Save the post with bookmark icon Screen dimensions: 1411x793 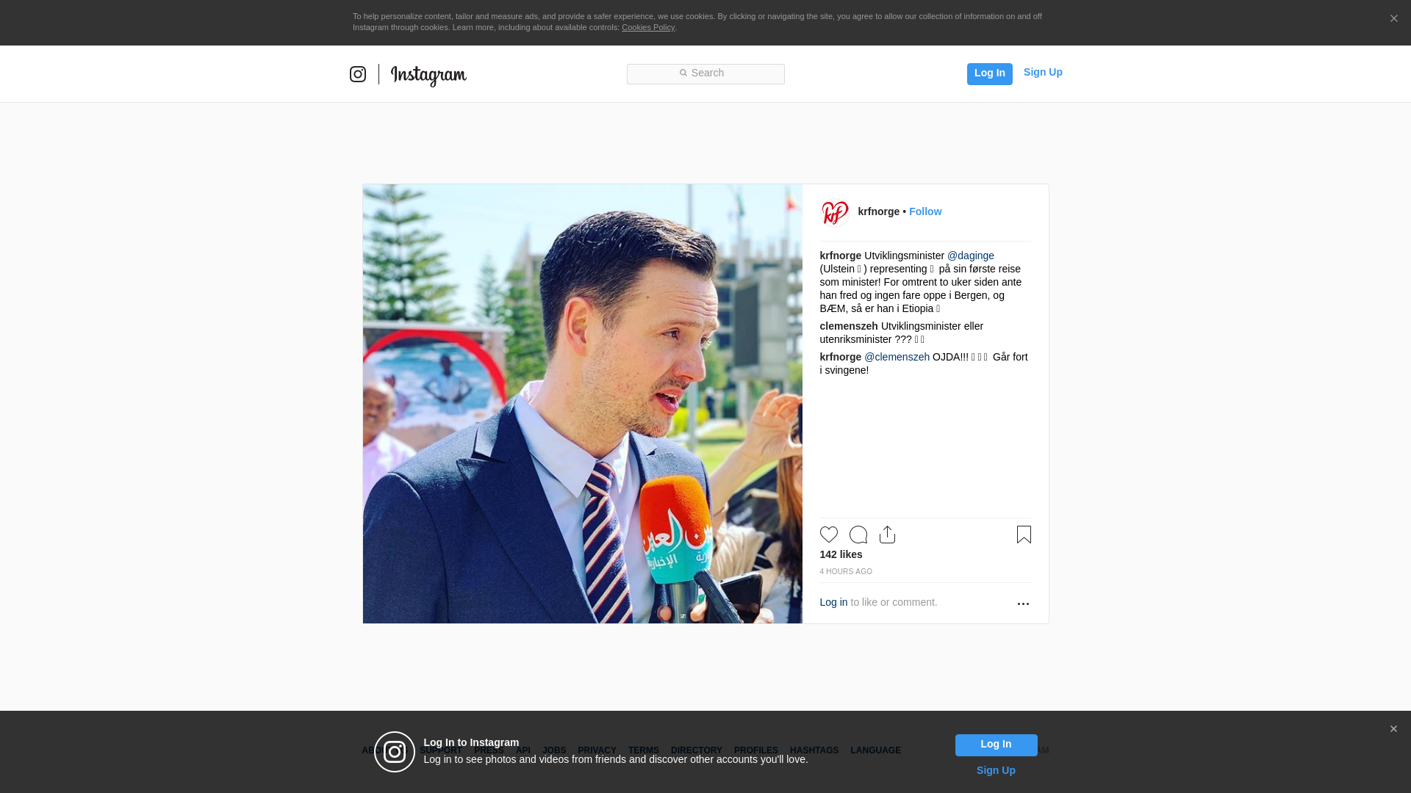pyautogui.click(x=1024, y=535)
